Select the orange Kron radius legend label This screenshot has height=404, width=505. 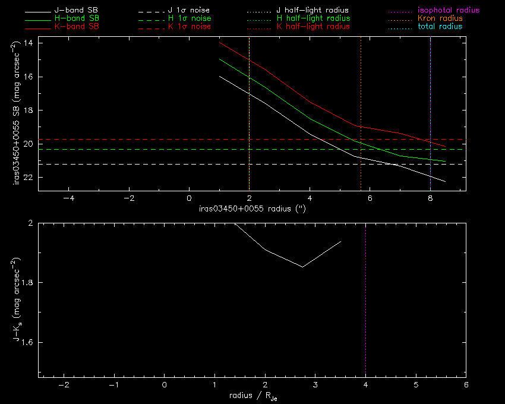point(440,18)
